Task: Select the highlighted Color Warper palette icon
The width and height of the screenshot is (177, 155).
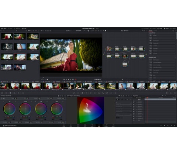Action: pyautogui.click(x=82, y=93)
